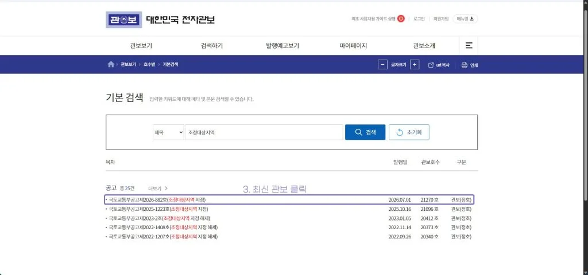The height and width of the screenshot is (275, 588).
Task: Click the 회원가입 link
Action: click(440, 19)
